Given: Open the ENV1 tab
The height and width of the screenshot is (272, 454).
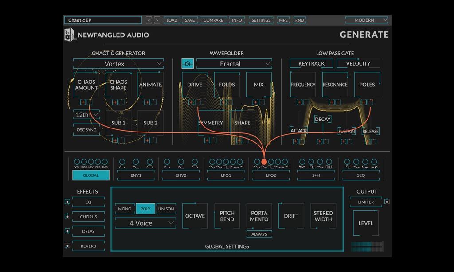Looking at the screenshot, I should [136, 175].
